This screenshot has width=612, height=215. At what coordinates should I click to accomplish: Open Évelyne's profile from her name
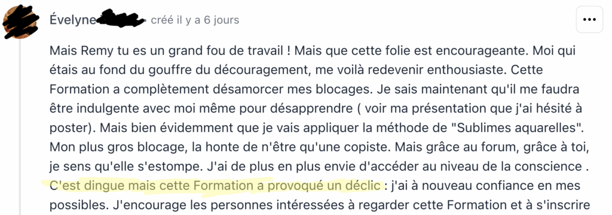pos(72,20)
